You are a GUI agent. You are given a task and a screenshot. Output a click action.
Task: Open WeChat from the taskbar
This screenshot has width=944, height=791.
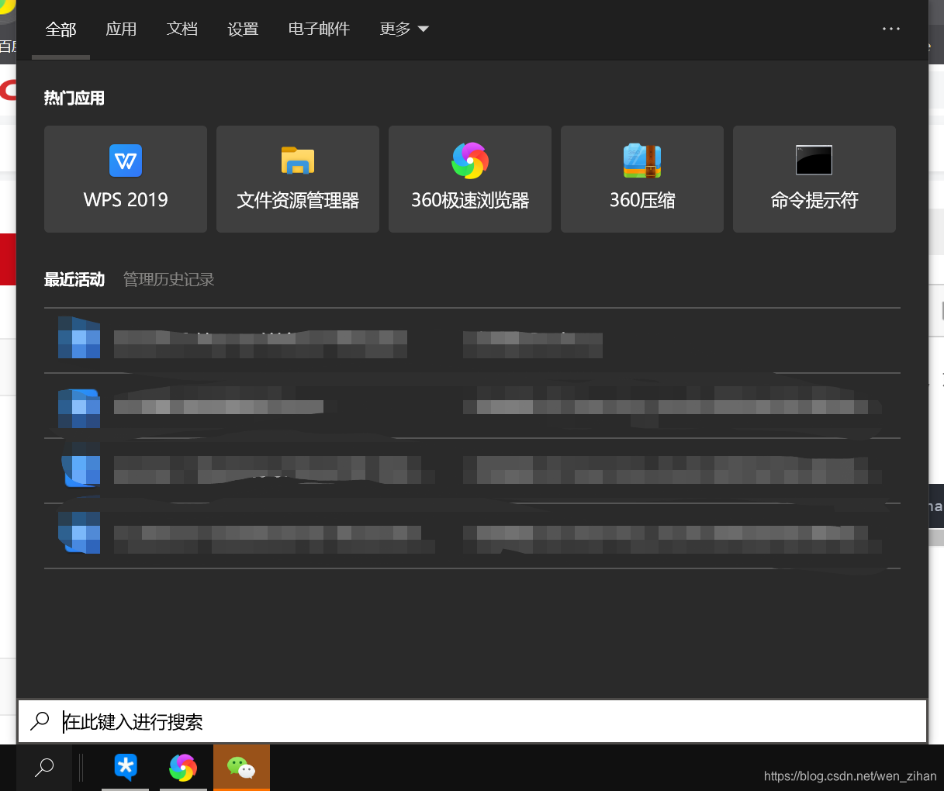pyautogui.click(x=241, y=768)
